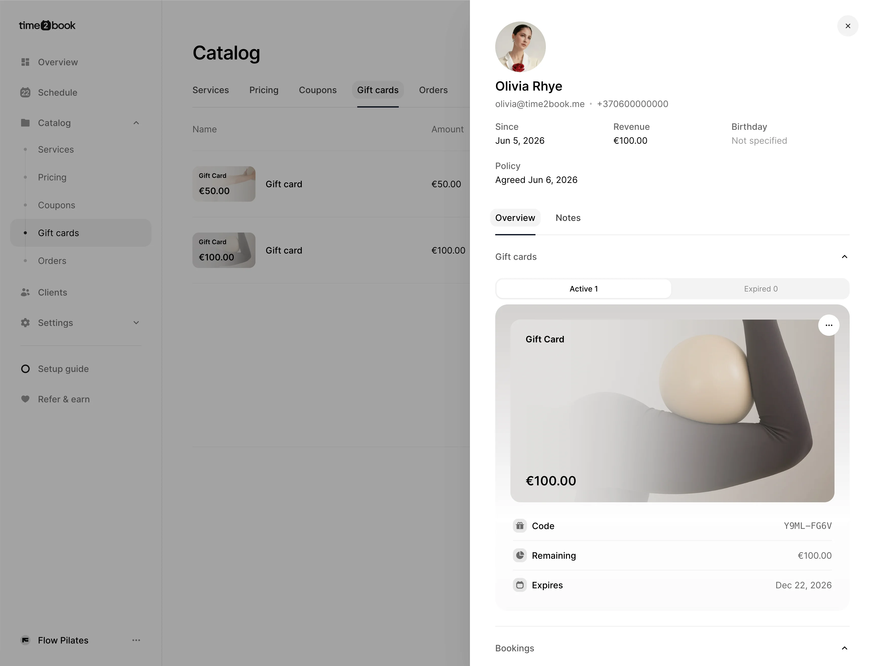Open the Coupons tab in Catalog
875x666 pixels.
(x=318, y=90)
